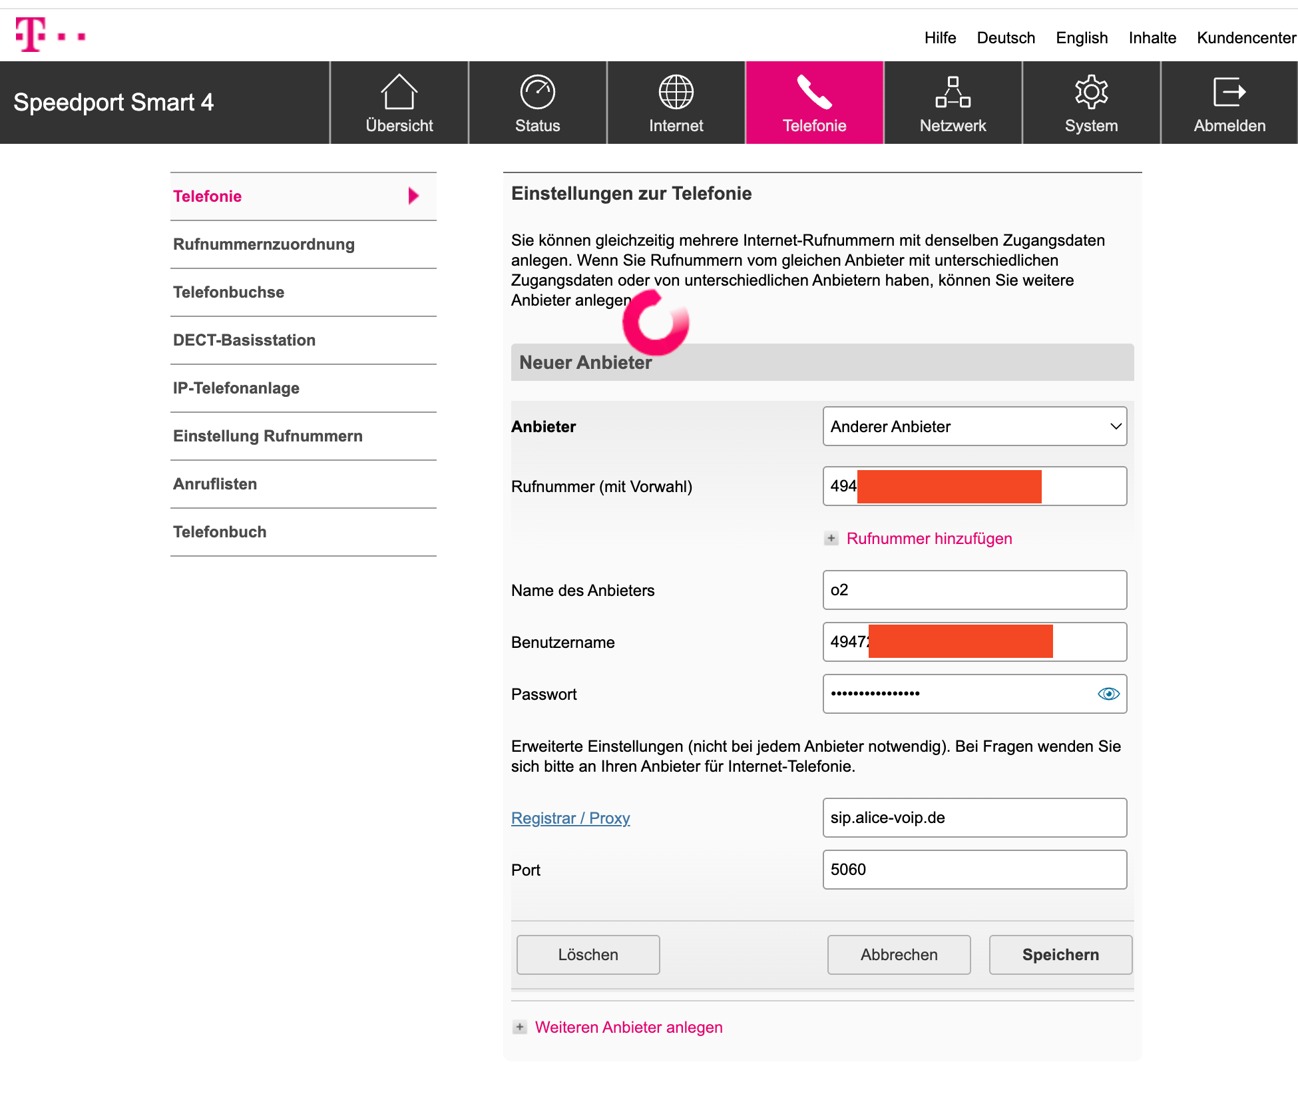Open DECT-Basisstation in the sidebar

(x=304, y=340)
